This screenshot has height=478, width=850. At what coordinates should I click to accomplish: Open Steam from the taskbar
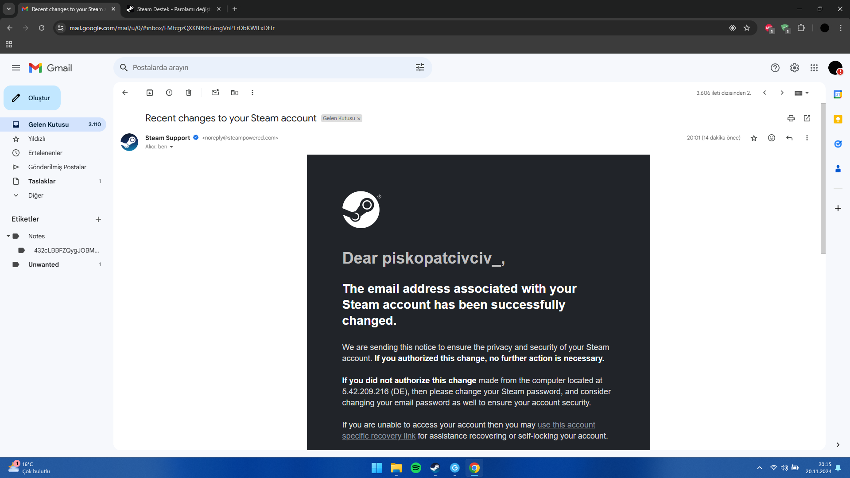click(435, 468)
